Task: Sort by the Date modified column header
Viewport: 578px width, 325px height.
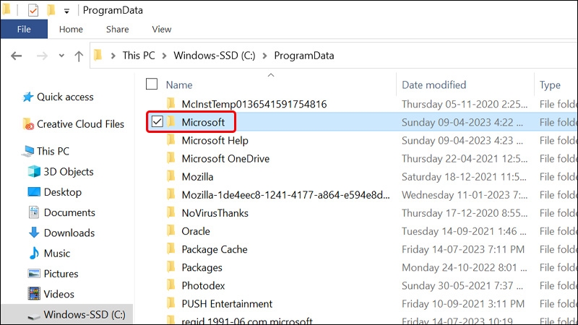Action: 434,85
